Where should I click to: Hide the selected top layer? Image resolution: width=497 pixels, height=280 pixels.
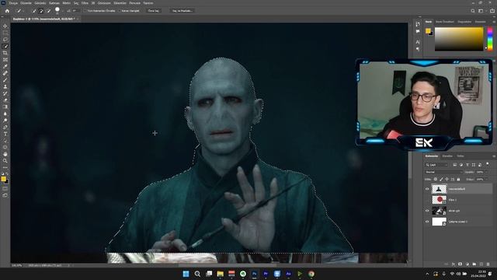427,189
